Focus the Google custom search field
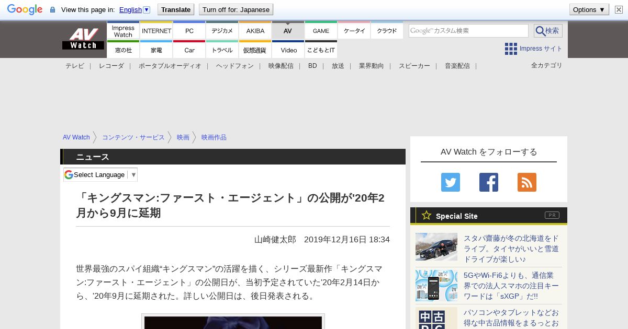Image resolution: width=628 pixels, height=329 pixels. pyautogui.click(x=468, y=31)
